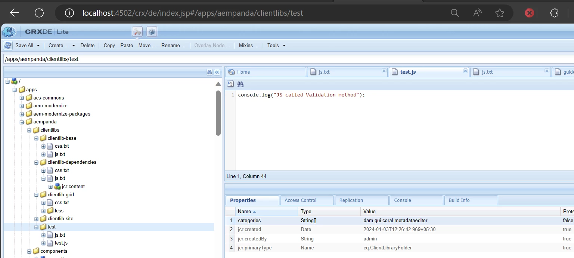The image size is (574, 258).
Task: Click the editor toolbar first icon
Action: click(x=230, y=84)
